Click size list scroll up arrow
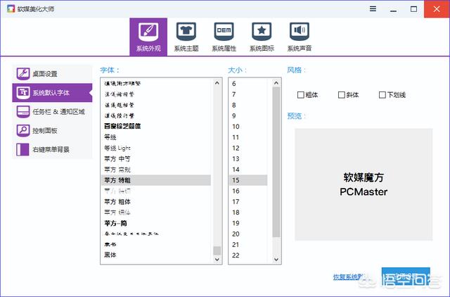The width and height of the screenshot is (450, 297). click(x=274, y=82)
